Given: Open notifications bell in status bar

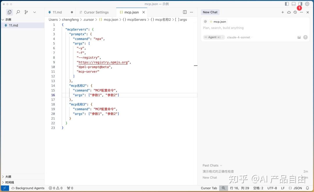Looking at the screenshot, I should pyautogui.click(x=307, y=188).
